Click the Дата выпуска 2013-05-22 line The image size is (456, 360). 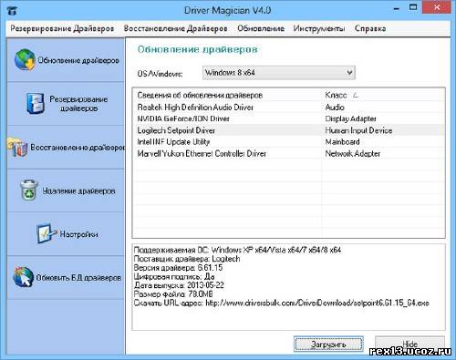tap(179, 285)
